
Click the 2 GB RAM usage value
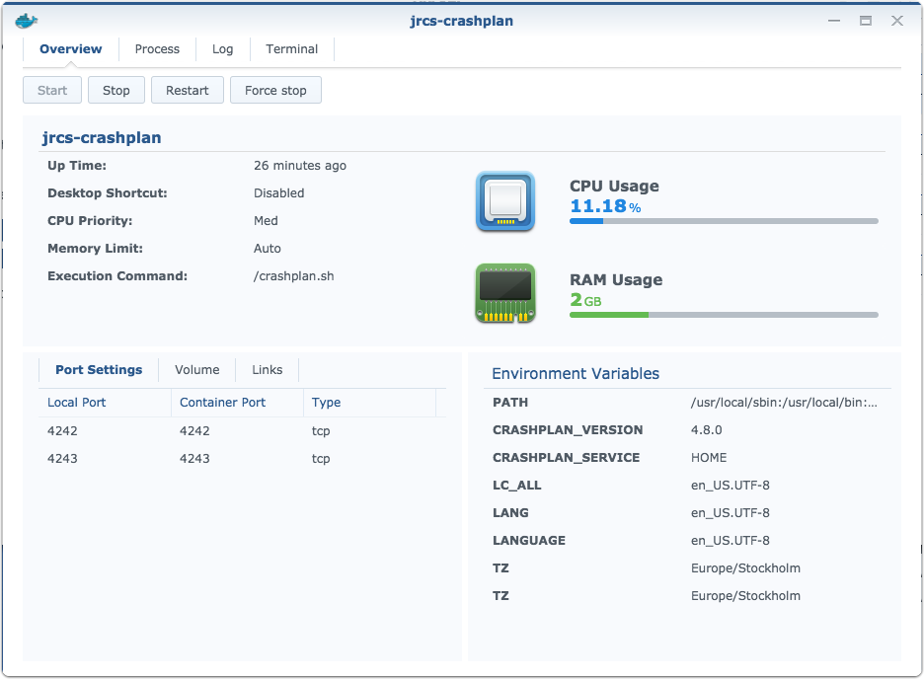(585, 300)
